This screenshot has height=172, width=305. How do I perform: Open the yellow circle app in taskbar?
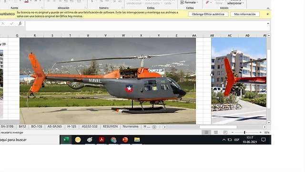pos(78,140)
